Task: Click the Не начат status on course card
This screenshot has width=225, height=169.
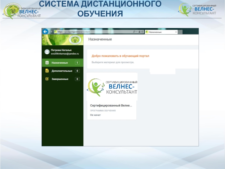Action: (95, 115)
